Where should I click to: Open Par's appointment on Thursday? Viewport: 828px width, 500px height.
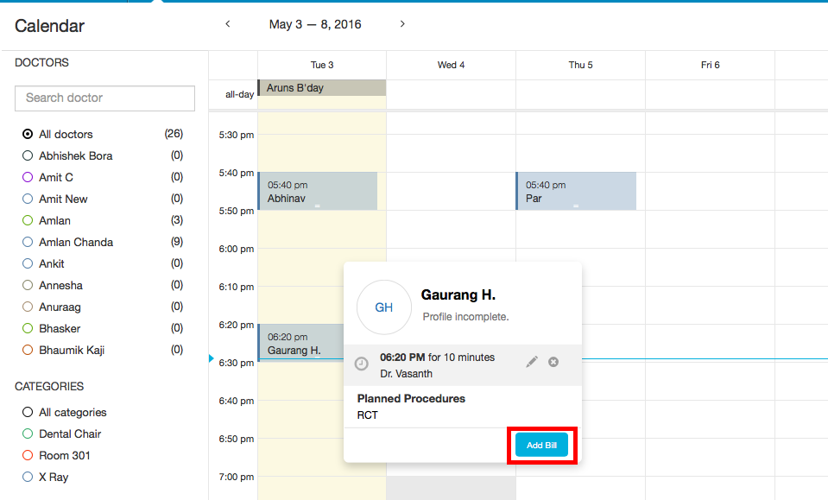click(x=576, y=191)
